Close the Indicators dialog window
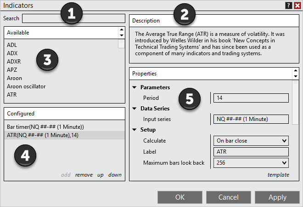 (297, 6)
